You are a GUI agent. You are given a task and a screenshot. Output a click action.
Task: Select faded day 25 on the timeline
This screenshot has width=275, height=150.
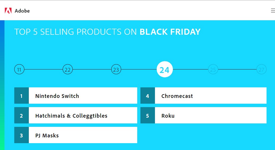tap(213, 69)
